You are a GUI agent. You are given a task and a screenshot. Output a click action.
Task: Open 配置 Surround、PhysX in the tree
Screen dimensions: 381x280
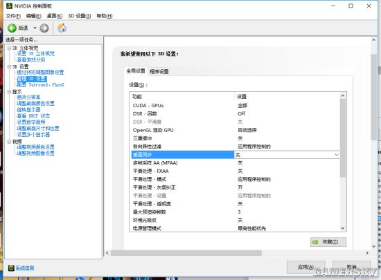[40, 85]
